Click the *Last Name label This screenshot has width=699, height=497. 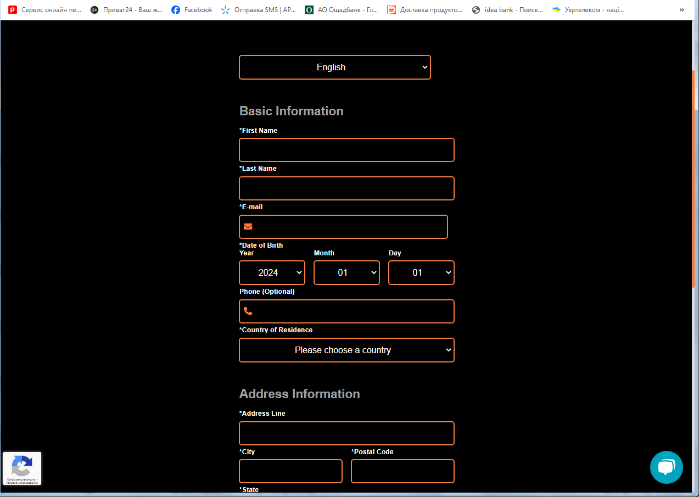tap(258, 169)
